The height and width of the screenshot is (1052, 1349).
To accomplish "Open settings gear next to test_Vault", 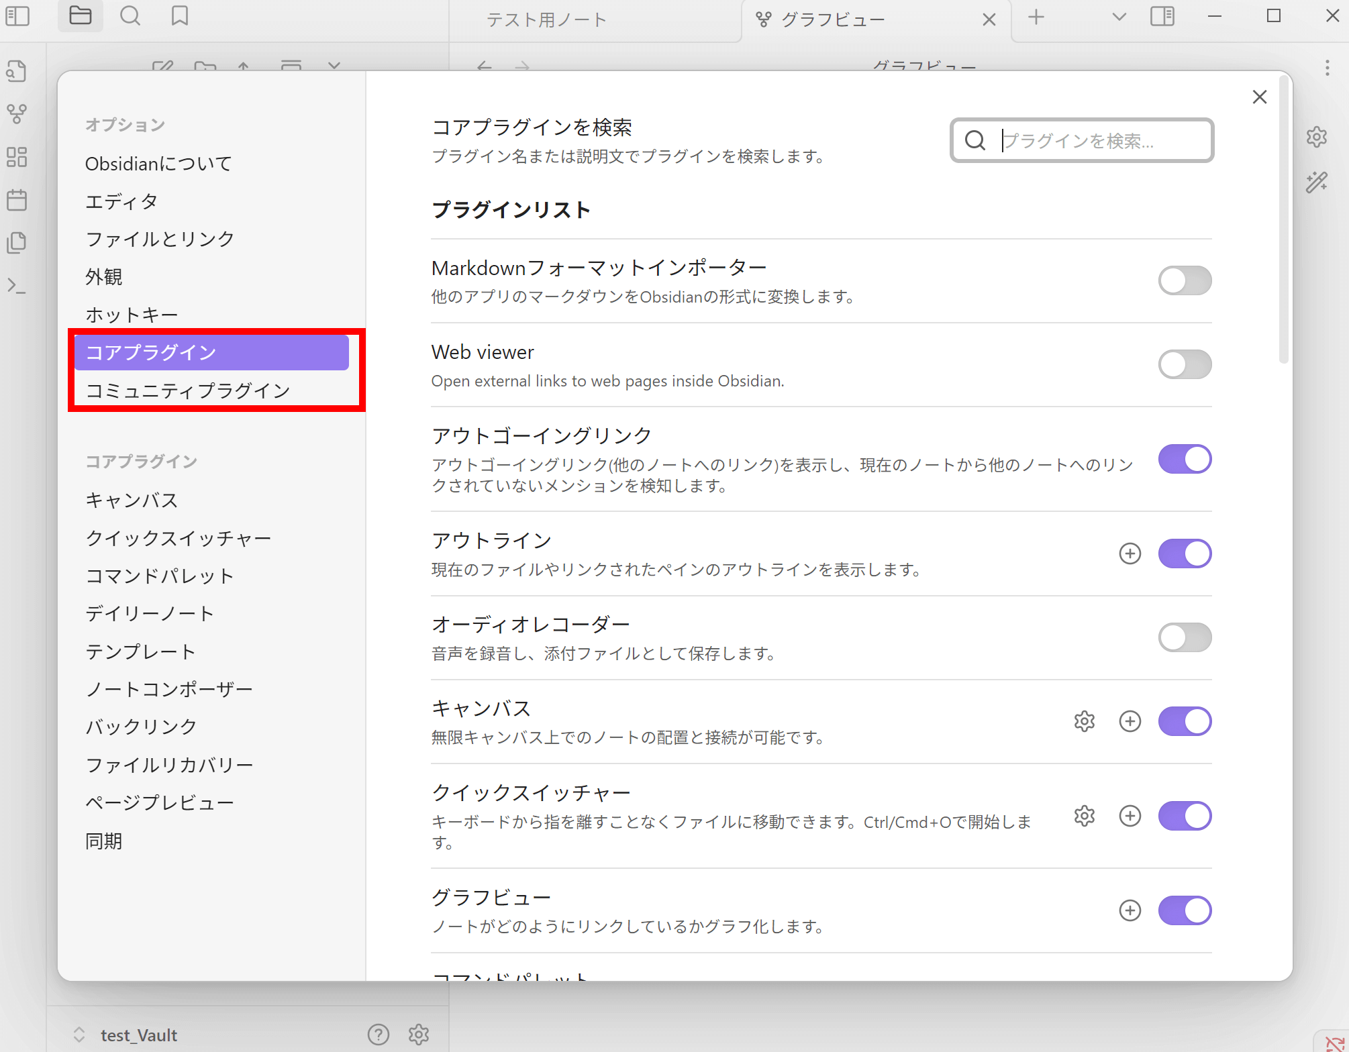I will pos(419,1035).
